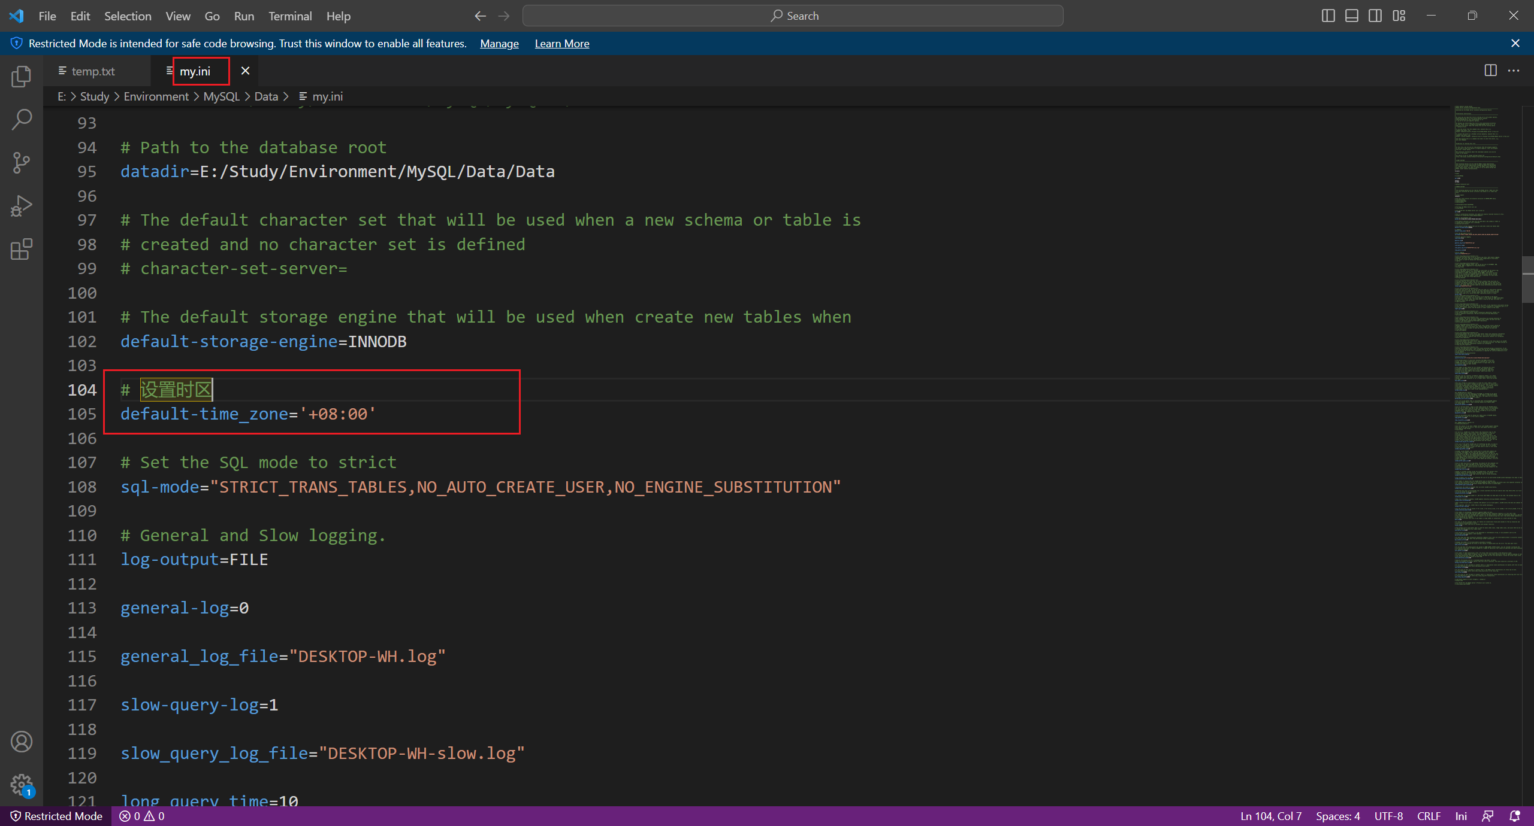The image size is (1534, 826).
Task: Switch to the temp.txt tab
Action: click(x=96, y=71)
